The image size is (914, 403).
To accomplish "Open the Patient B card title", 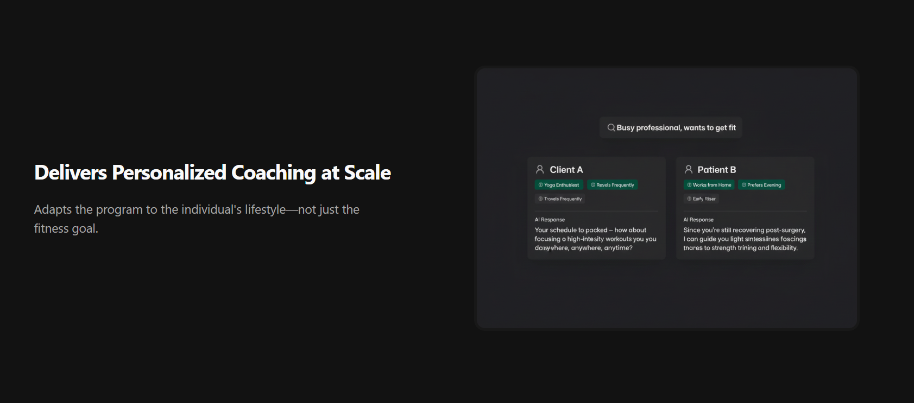I will pyautogui.click(x=717, y=170).
